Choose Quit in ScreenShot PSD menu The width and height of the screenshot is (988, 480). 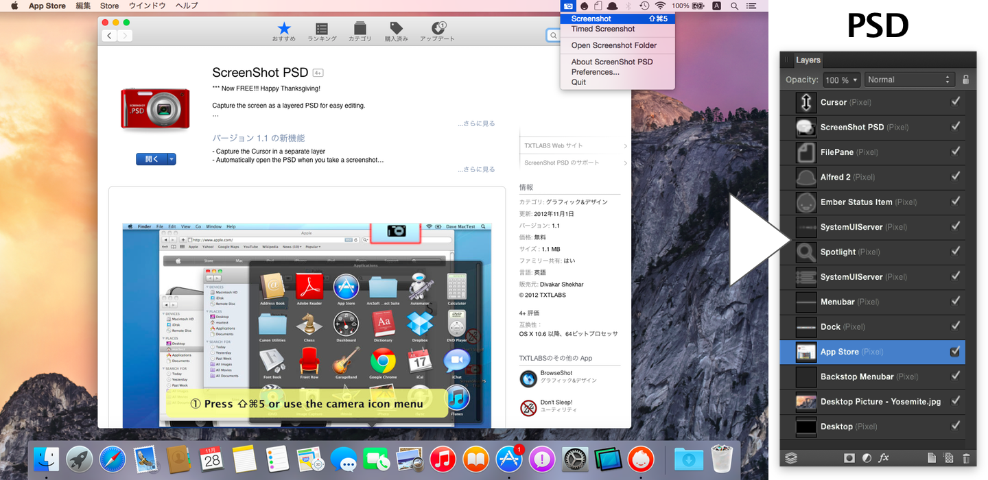click(617, 82)
